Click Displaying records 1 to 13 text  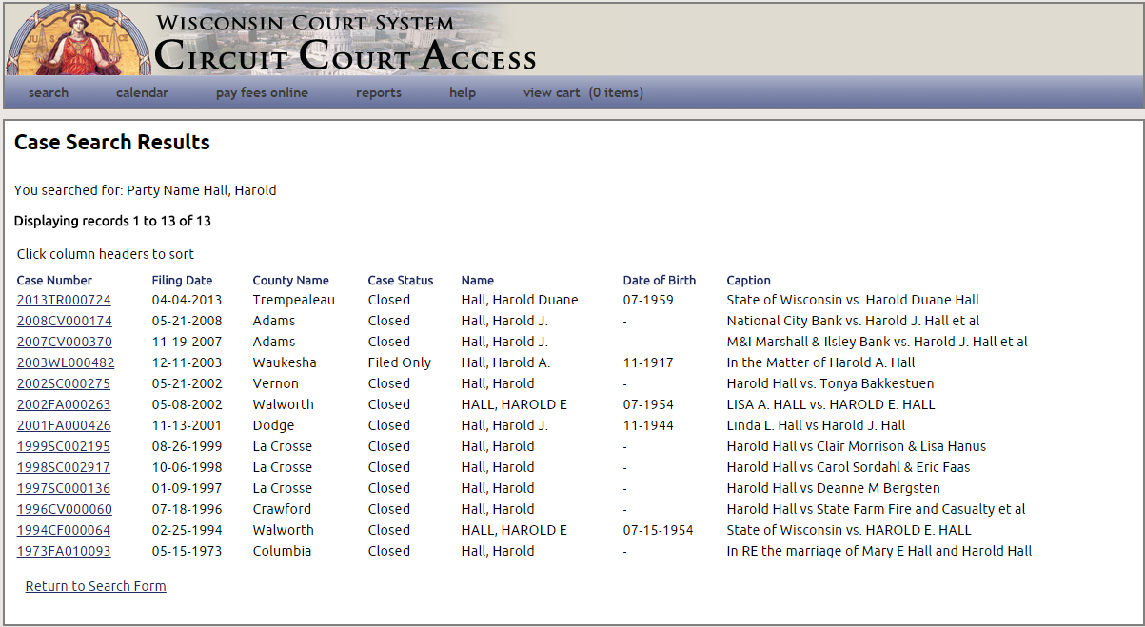tap(112, 221)
